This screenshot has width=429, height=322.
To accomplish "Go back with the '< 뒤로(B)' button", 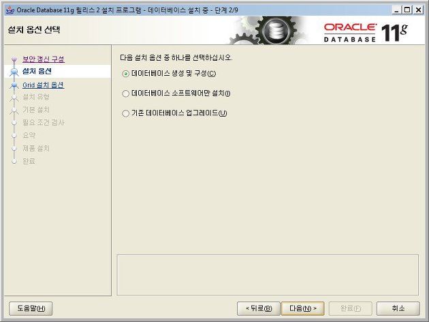I will coord(259,308).
